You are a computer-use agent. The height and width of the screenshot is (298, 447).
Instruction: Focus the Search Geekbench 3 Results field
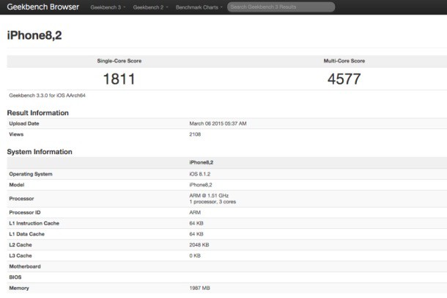(x=281, y=7)
